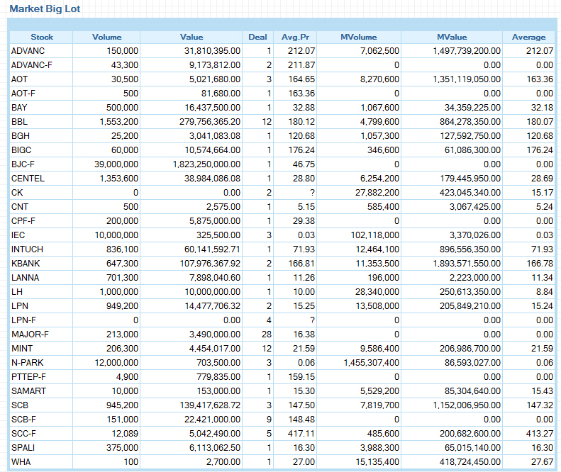Click the LPN stock name
561x472 pixels.
tap(20, 306)
